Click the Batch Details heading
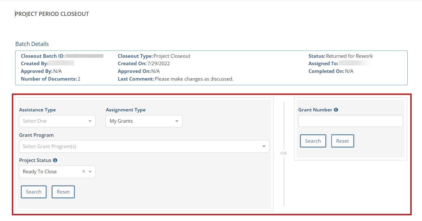This screenshot has height=221, width=422. (x=32, y=44)
